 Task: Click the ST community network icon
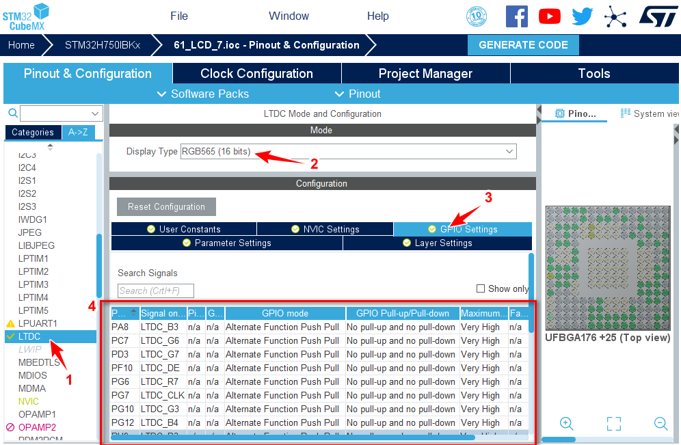[x=615, y=16]
